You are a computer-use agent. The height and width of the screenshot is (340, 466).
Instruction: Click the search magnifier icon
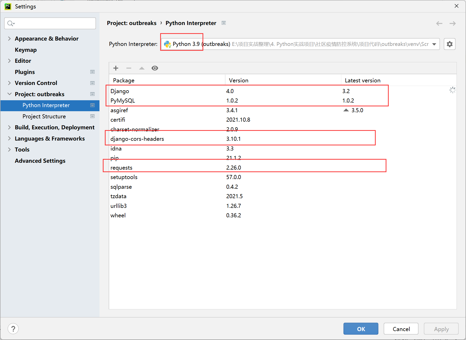click(x=11, y=23)
